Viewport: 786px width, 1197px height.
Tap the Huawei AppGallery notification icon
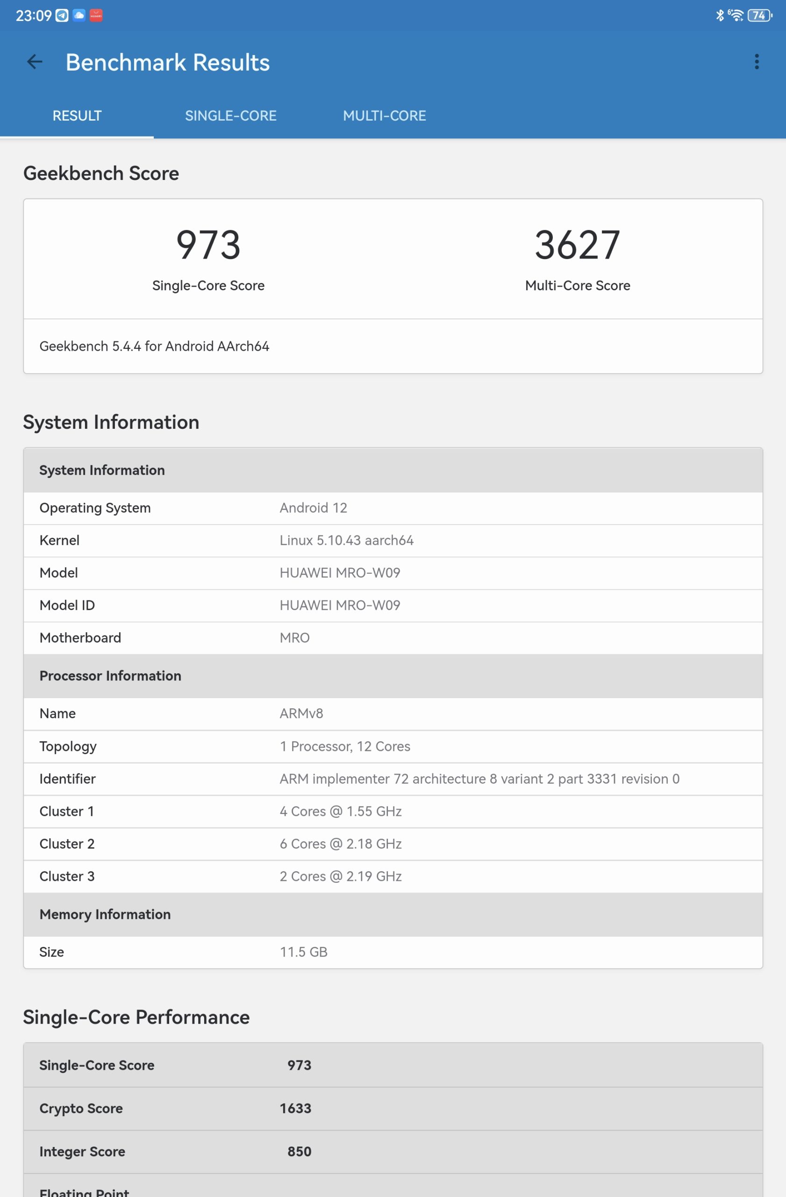[x=96, y=15]
